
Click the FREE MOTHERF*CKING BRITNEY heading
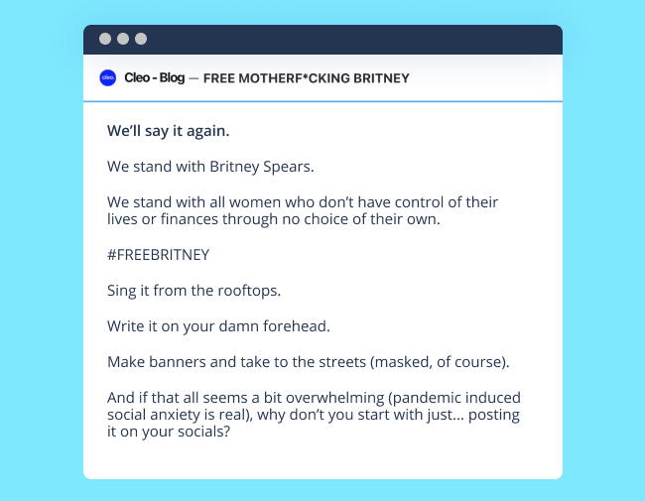pos(307,78)
